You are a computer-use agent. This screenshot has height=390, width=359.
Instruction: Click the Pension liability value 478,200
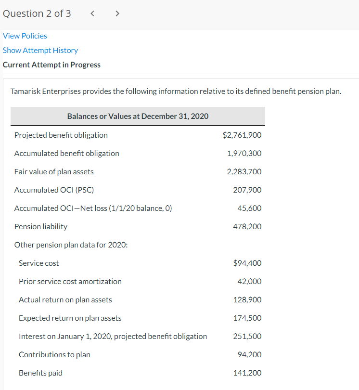(247, 226)
